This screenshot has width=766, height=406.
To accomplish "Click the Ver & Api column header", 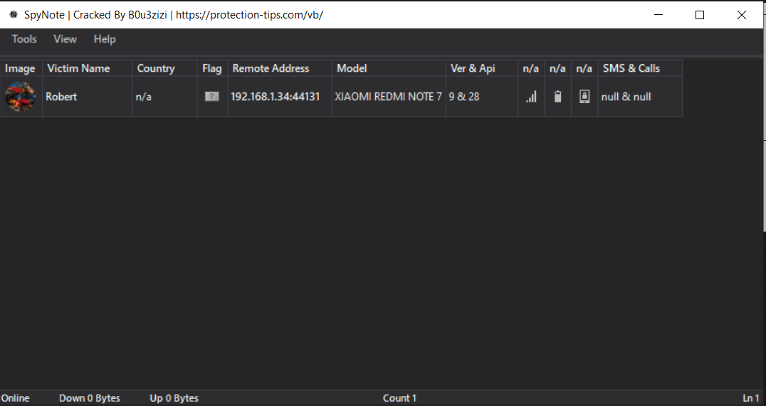I will 482,68.
